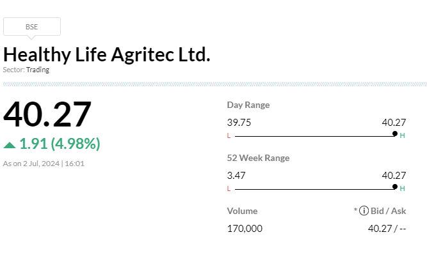Screen dimensions: 427x276
Task: Click the green H marker under 52 Week Range
Action: click(403, 188)
